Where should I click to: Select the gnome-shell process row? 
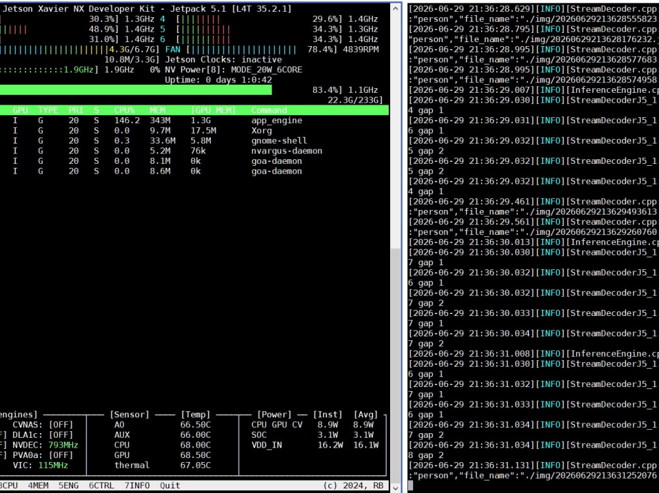click(x=194, y=141)
